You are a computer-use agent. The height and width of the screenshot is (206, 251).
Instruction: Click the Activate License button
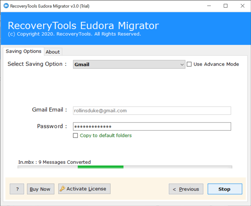[x=84, y=189]
